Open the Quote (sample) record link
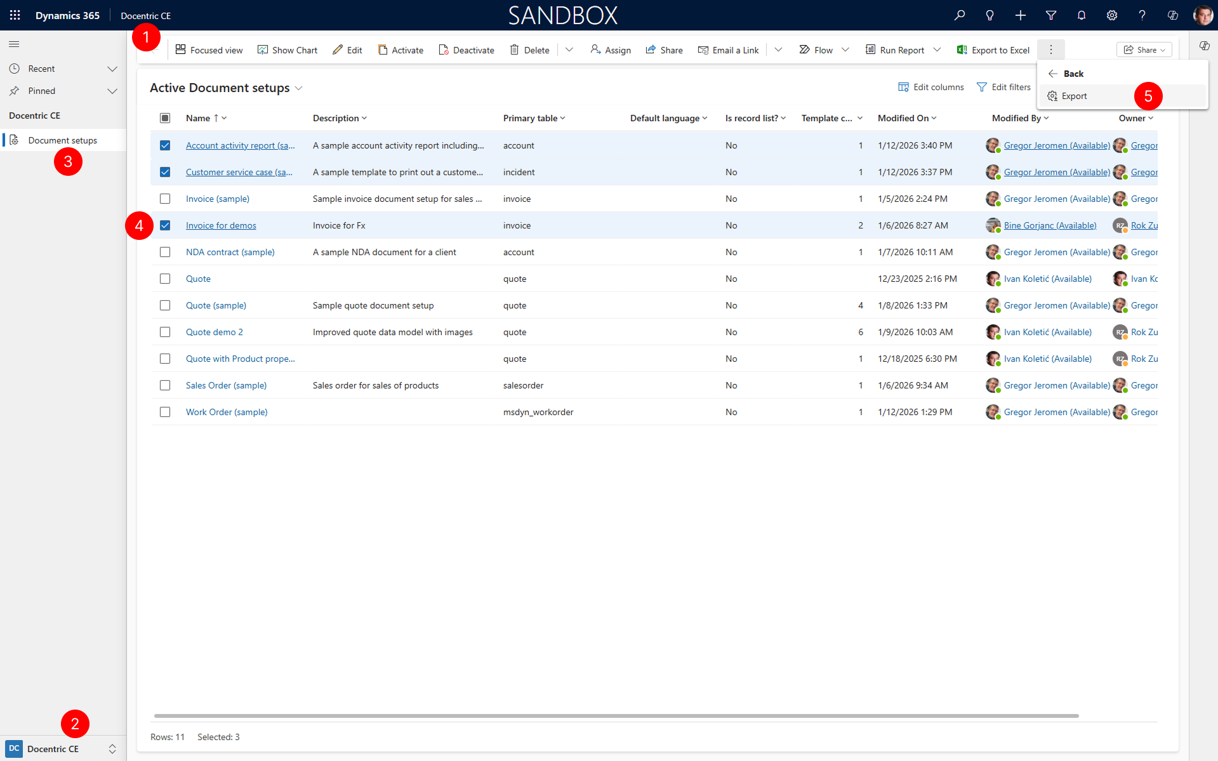Image resolution: width=1218 pixels, height=761 pixels. [x=216, y=305]
